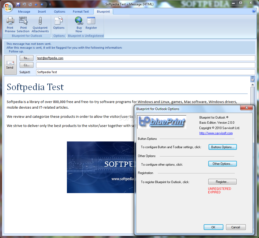Click the Softpedia banner image

click(x=101, y=167)
